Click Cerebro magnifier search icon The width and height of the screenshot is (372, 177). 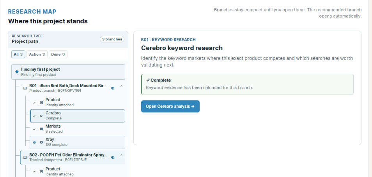pos(41,116)
